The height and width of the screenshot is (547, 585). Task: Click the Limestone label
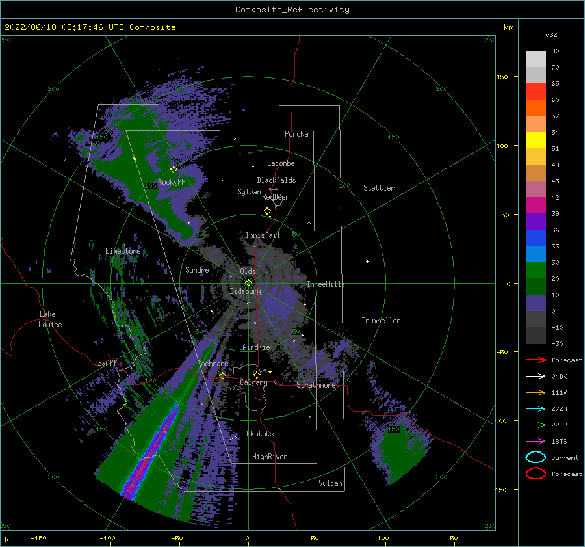click(123, 251)
